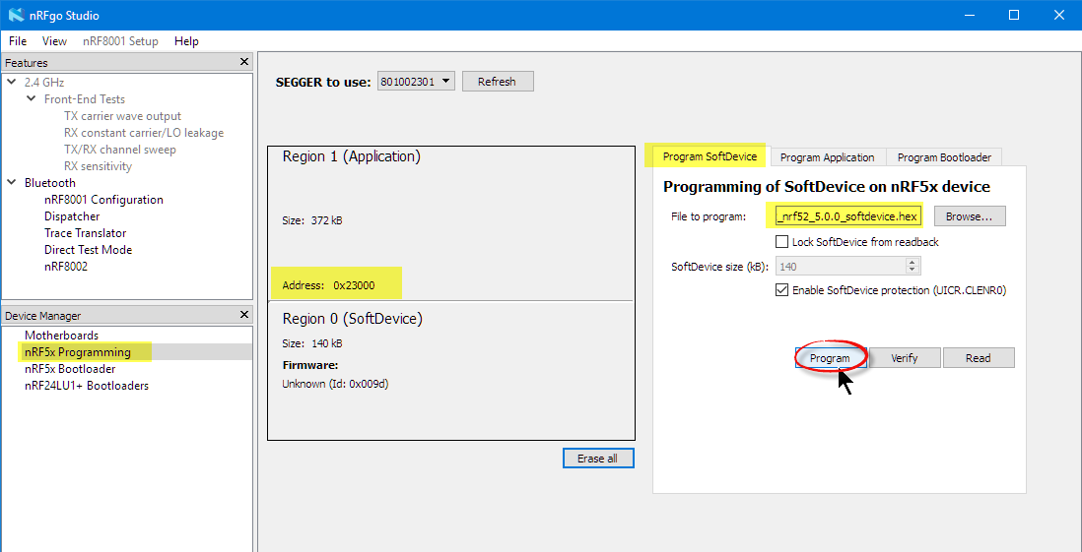
Task: Open the nRF8001 Setup menu
Action: point(120,41)
